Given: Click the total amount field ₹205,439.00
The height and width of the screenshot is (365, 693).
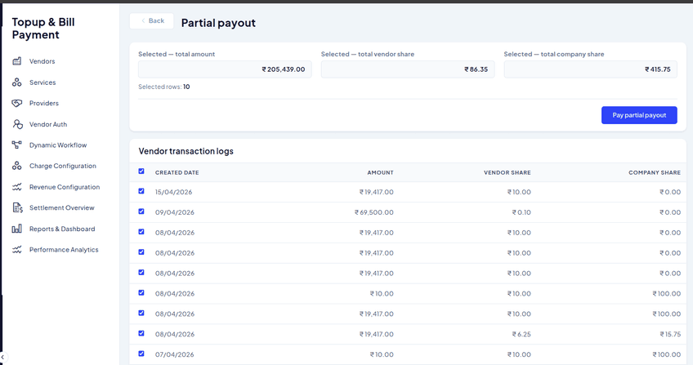Looking at the screenshot, I should [225, 69].
